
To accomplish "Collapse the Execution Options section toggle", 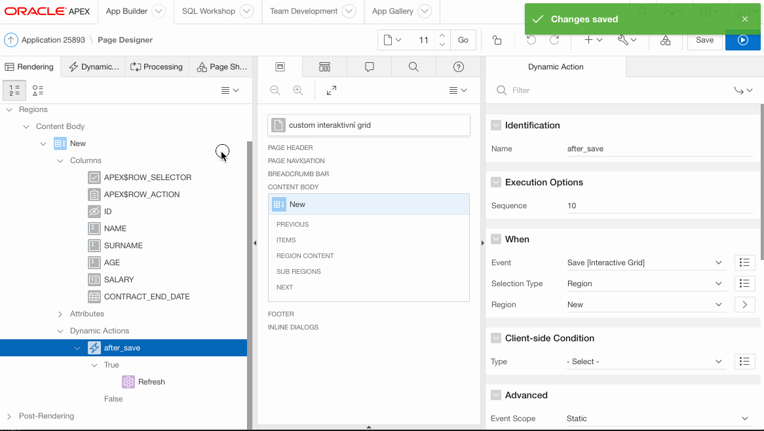I will (x=496, y=182).
